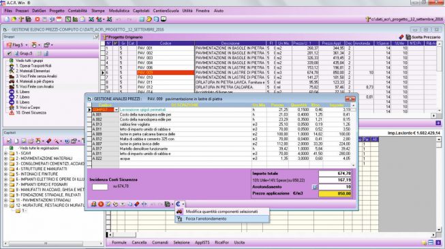Screen dimensions: 445x249
Task: Click the gold key icon in main toolbar
Action: [x=21, y=19]
